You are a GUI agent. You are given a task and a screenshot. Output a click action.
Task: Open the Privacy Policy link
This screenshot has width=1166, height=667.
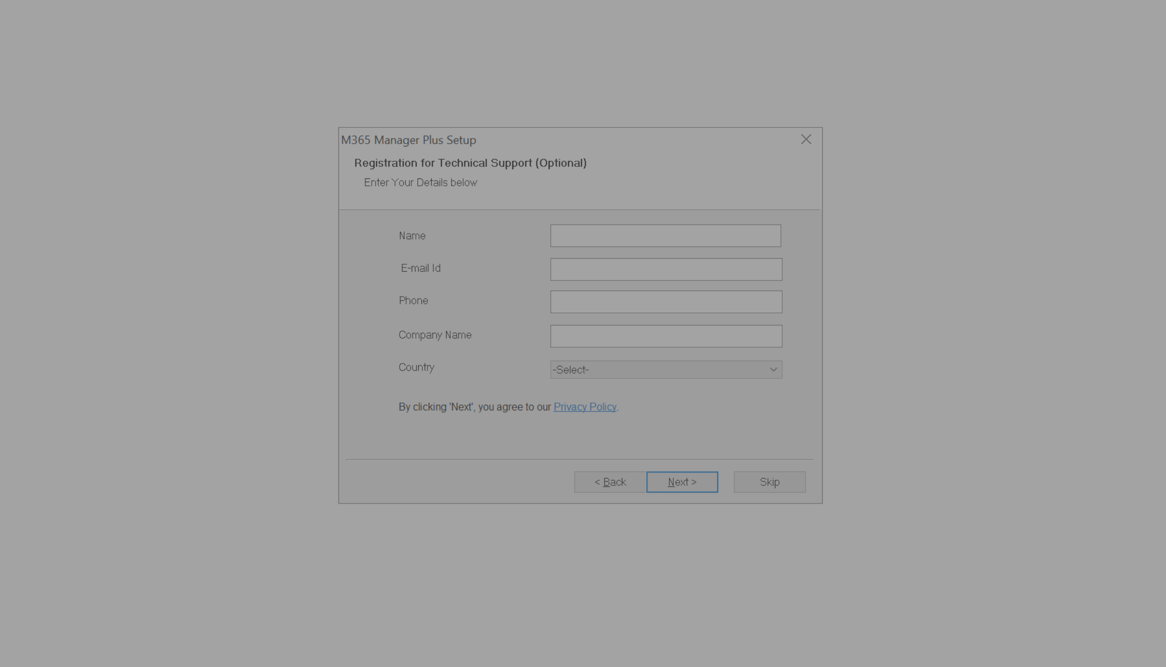(585, 407)
